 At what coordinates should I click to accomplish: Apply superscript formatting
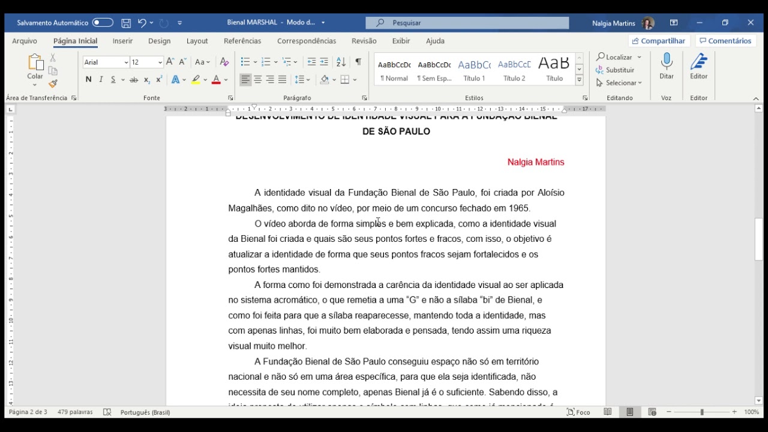159,80
